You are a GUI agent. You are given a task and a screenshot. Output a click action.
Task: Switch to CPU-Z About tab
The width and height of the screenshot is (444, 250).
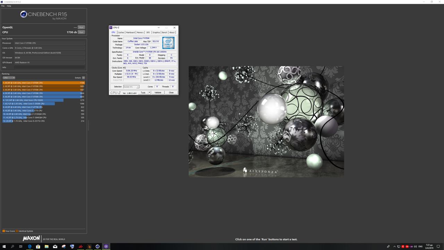point(172,32)
